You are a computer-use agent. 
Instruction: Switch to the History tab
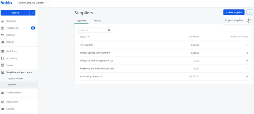click(x=97, y=21)
